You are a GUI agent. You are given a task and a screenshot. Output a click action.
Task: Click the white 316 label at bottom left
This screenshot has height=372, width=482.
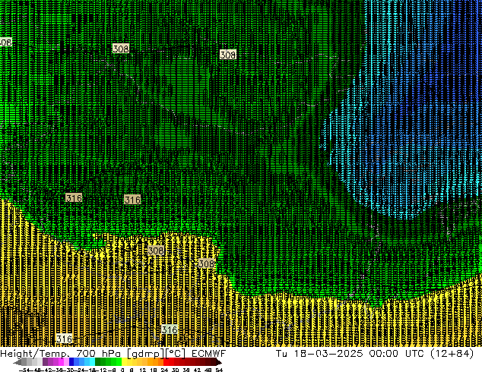[x=65, y=339]
